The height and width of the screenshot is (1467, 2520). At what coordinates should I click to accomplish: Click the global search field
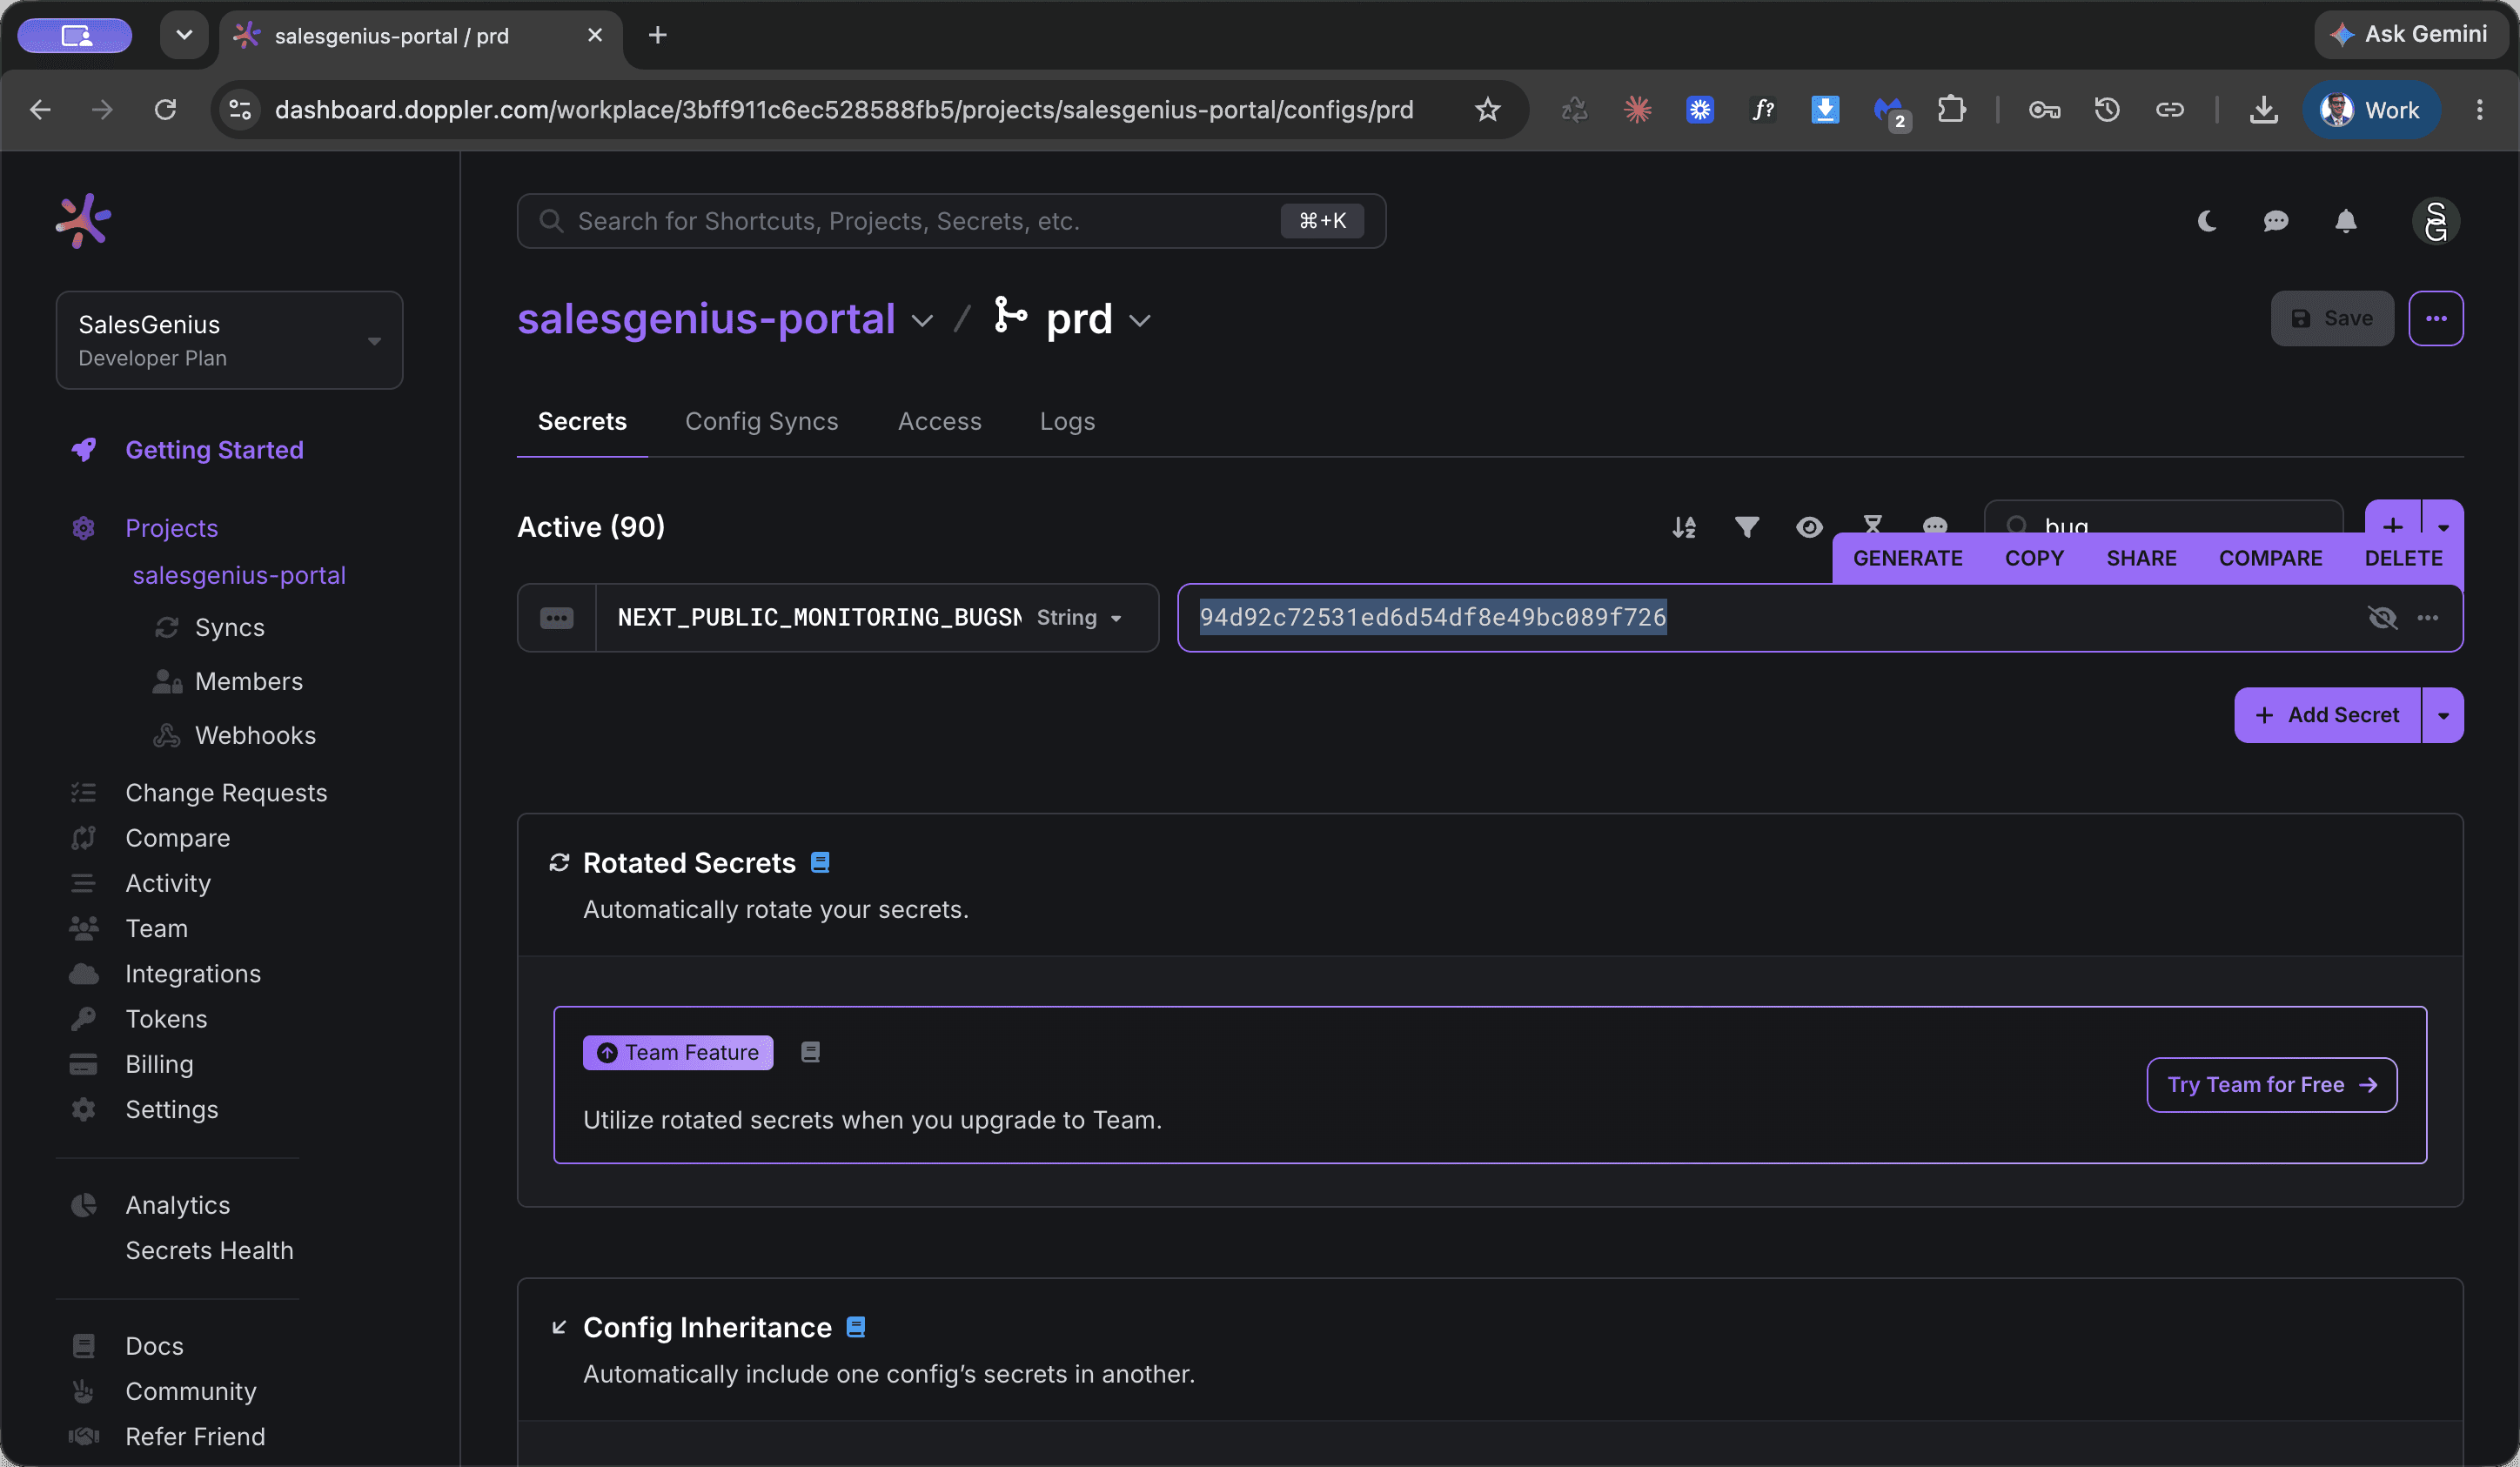(x=951, y=221)
